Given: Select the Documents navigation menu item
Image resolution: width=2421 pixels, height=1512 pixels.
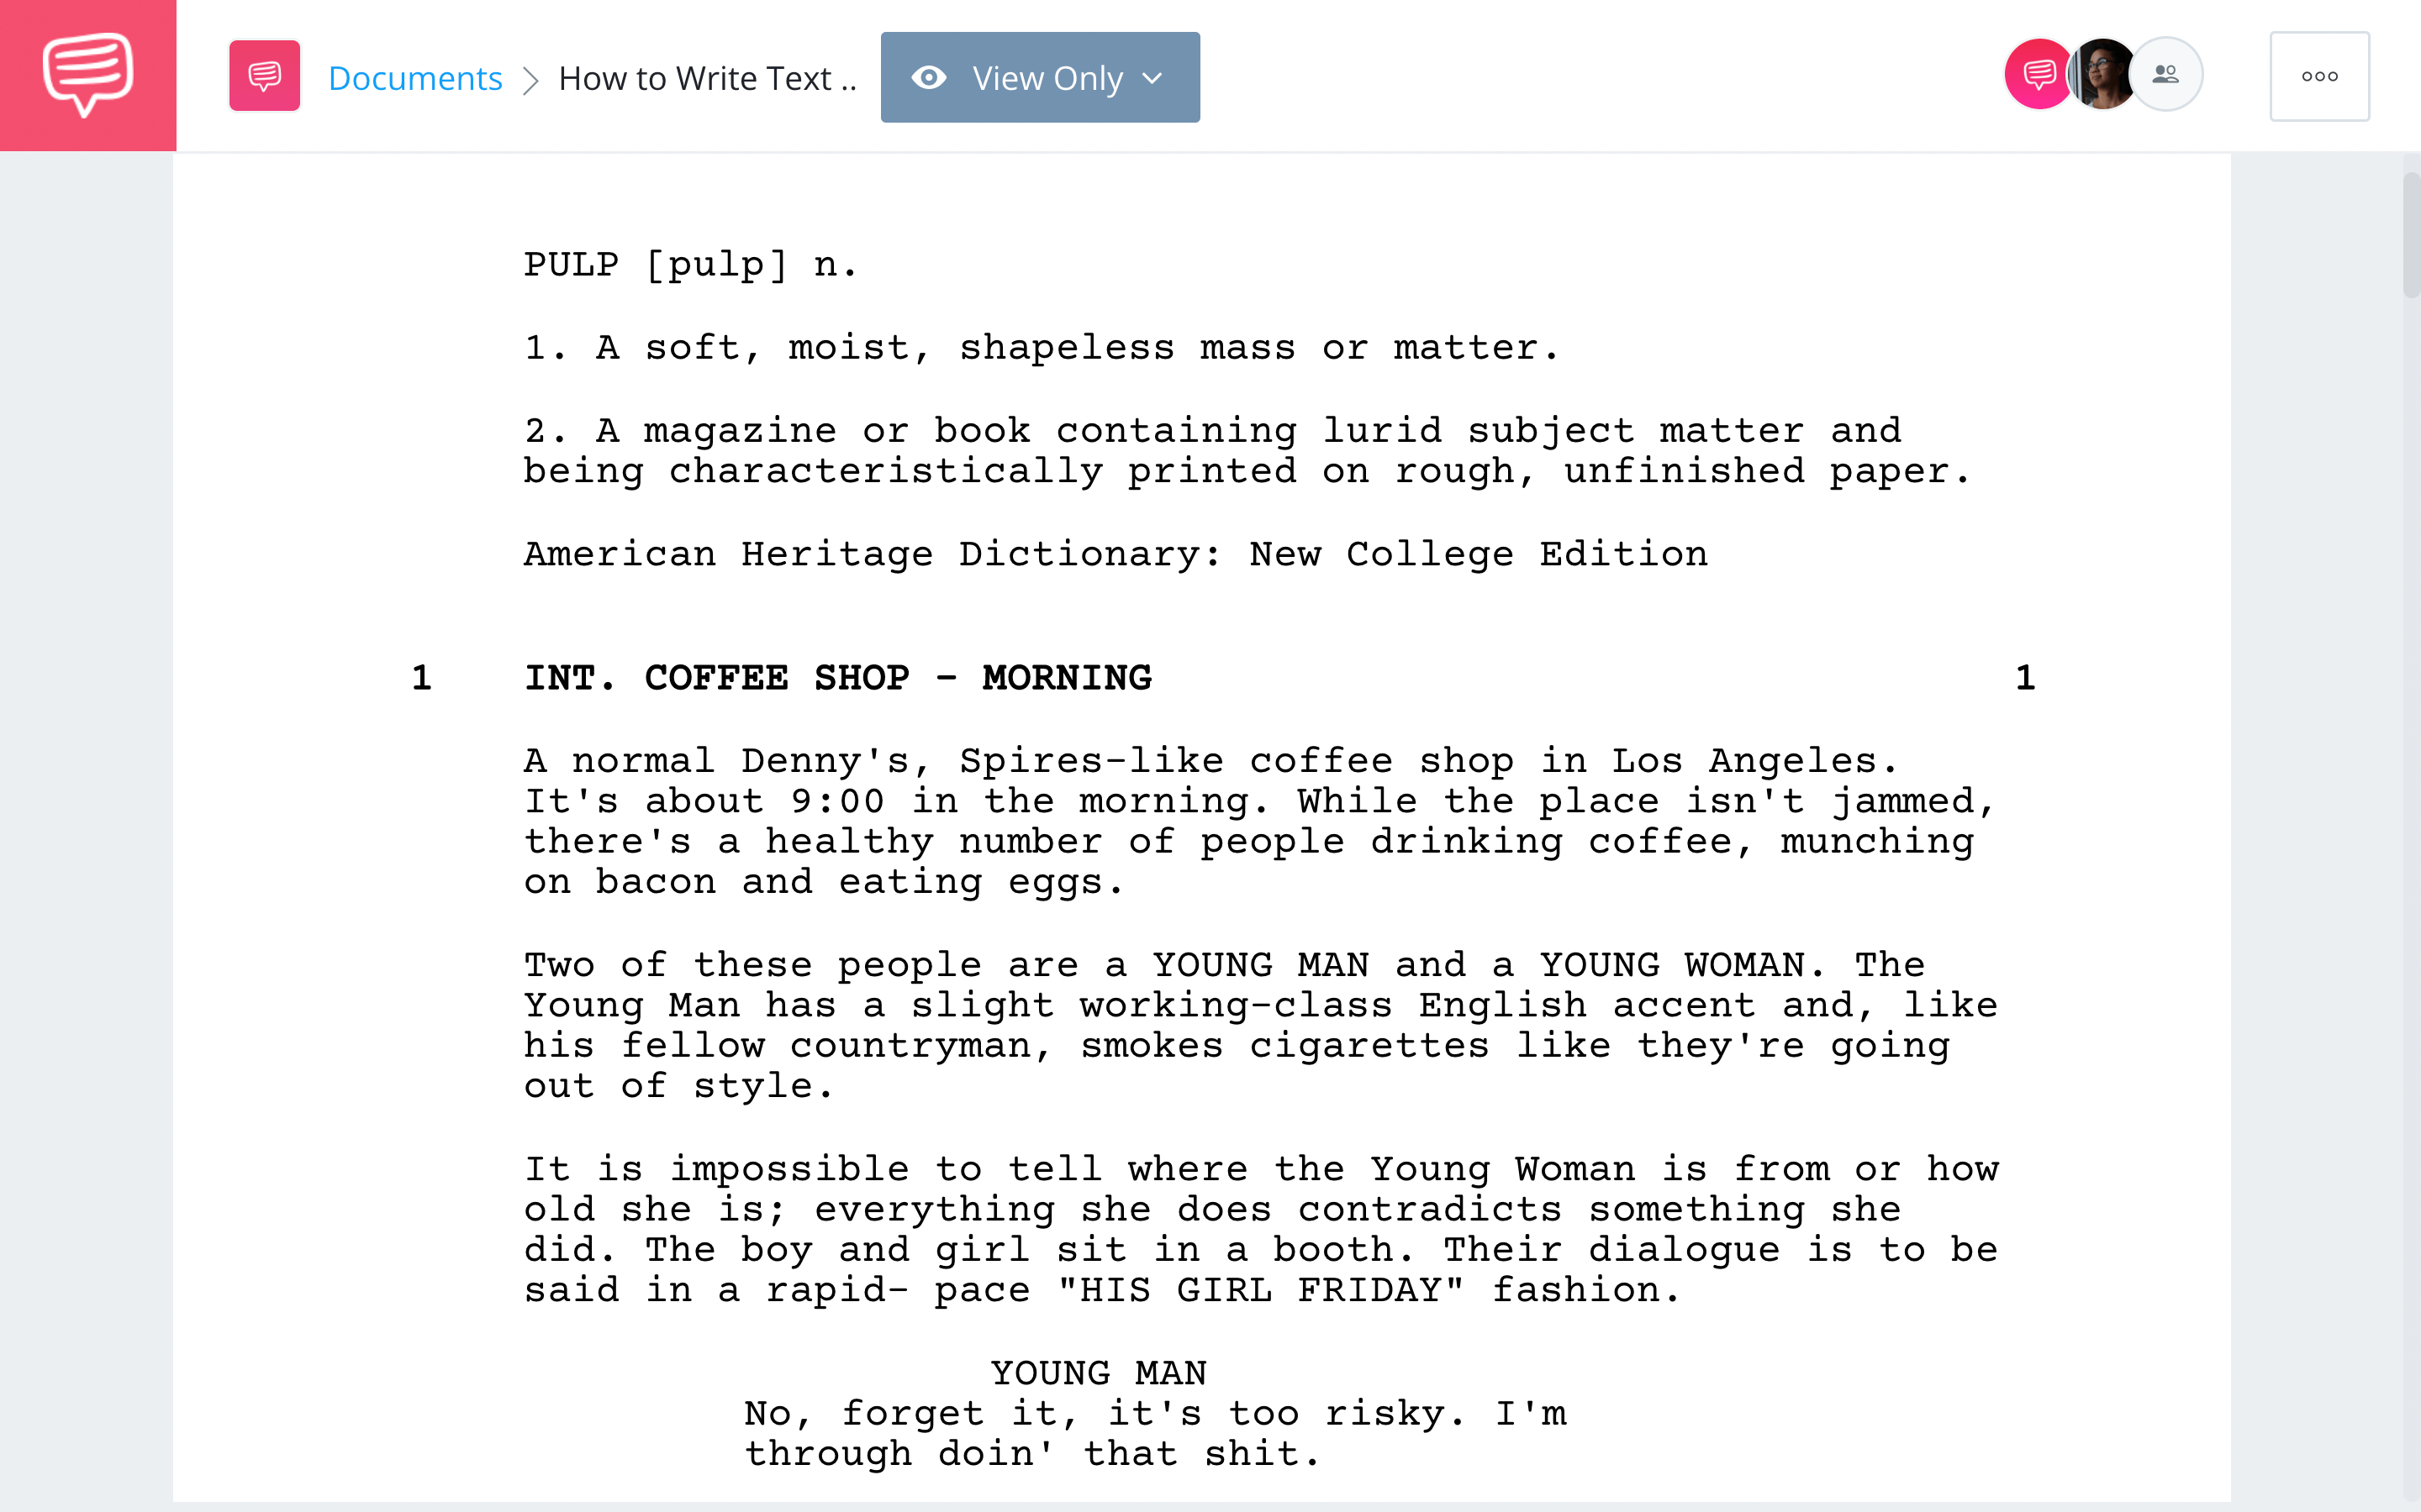Looking at the screenshot, I should click(414, 76).
